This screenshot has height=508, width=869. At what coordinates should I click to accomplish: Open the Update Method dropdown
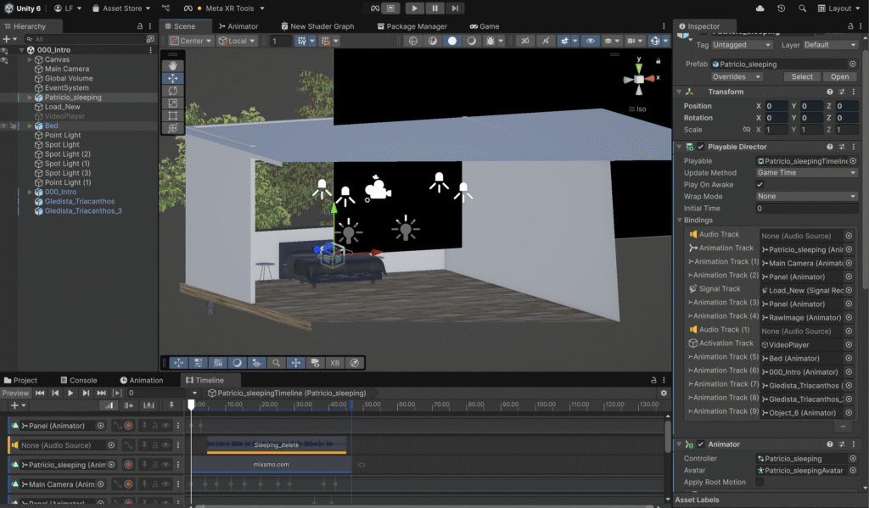[807, 173]
